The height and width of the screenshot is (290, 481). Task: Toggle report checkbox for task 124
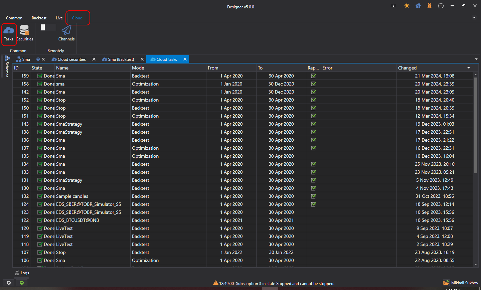coord(313,204)
